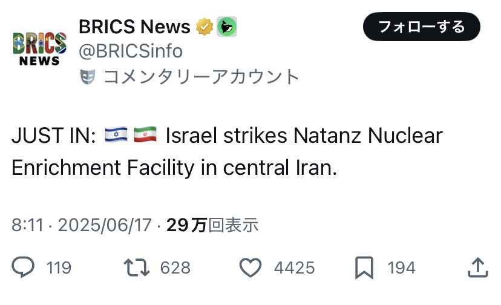Like the tweet with the heart icon
This screenshot has width=501, height=305.
pyautogui.click(x=250, y=267)
